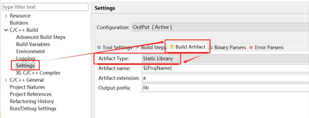This screenshot has height=118, width=309.
Task: Collapse the C/C++ Build node
Action: [6, 30]
